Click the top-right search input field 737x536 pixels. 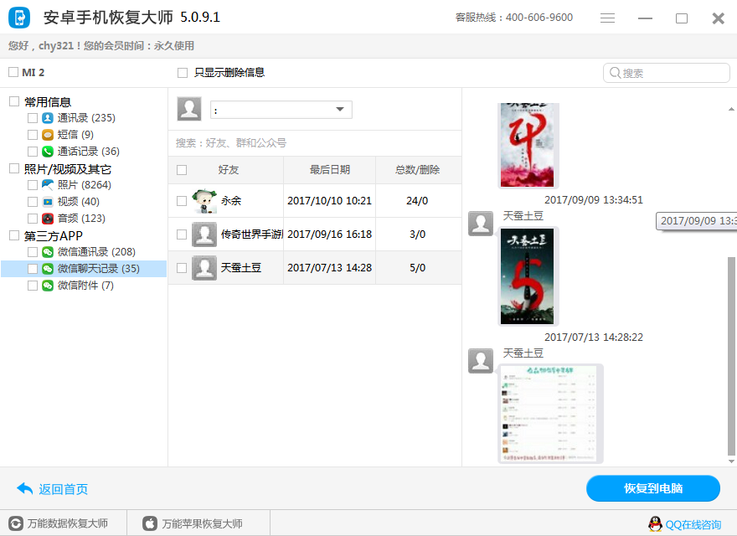pos(667,73)
